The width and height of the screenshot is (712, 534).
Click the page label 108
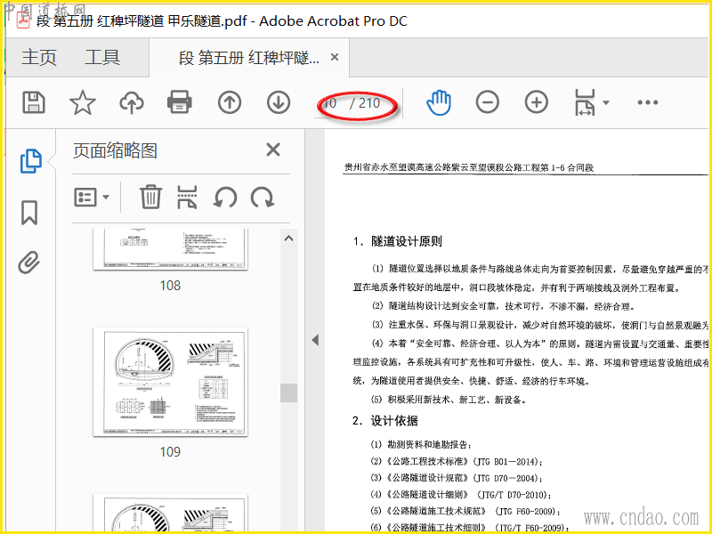170,286
